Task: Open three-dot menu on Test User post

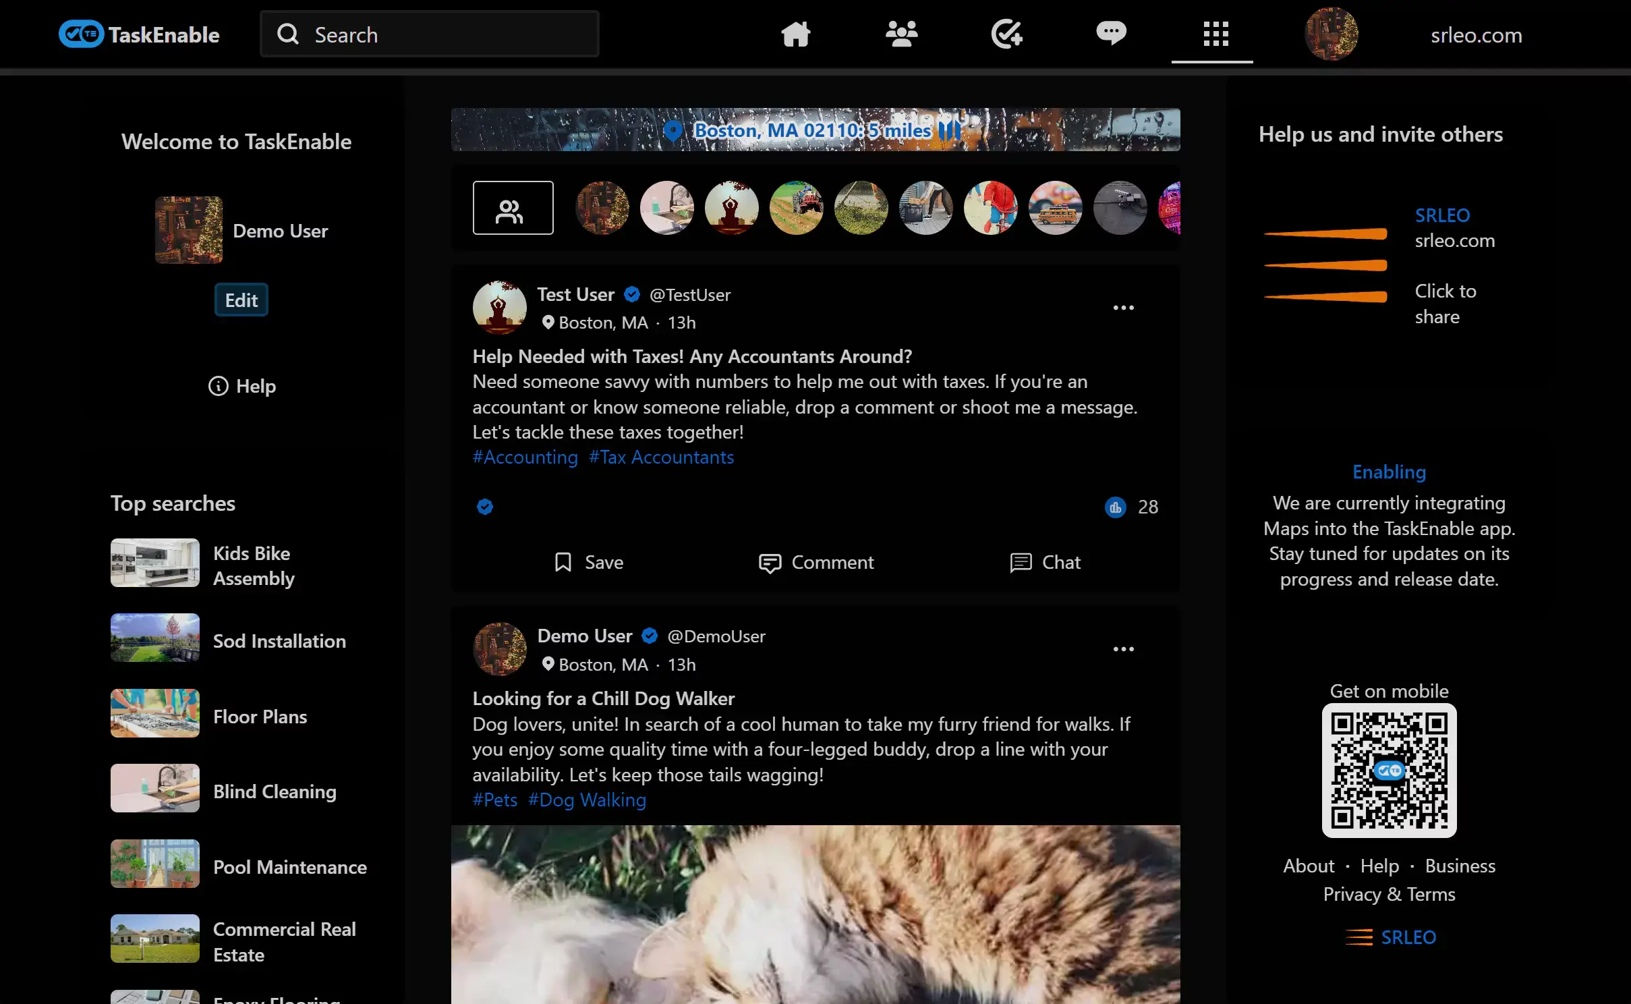Action: pos(1123,308)
